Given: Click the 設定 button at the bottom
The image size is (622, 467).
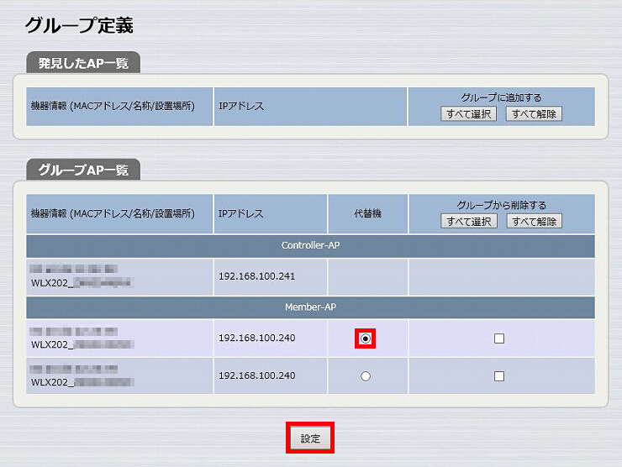Looking at the screenshot, I should [x=310, y=438].
